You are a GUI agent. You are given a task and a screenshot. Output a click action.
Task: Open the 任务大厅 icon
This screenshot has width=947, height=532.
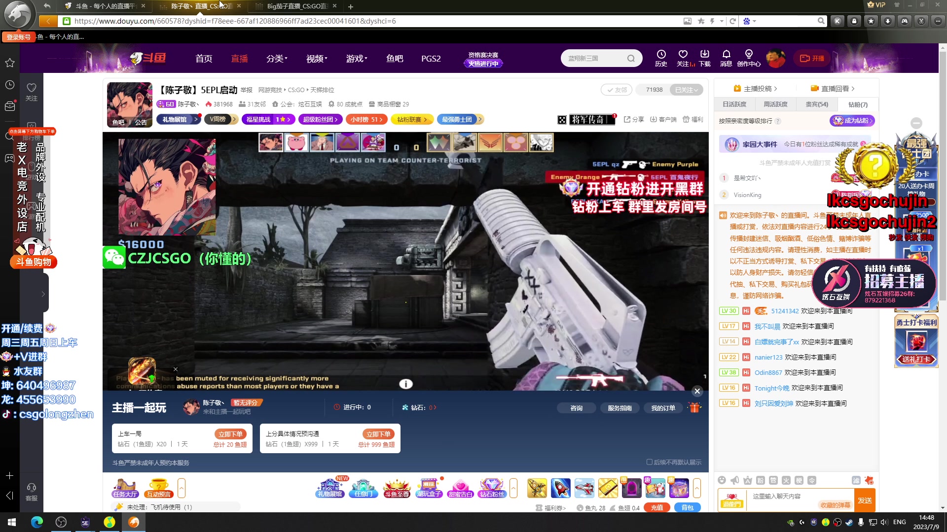125,488
